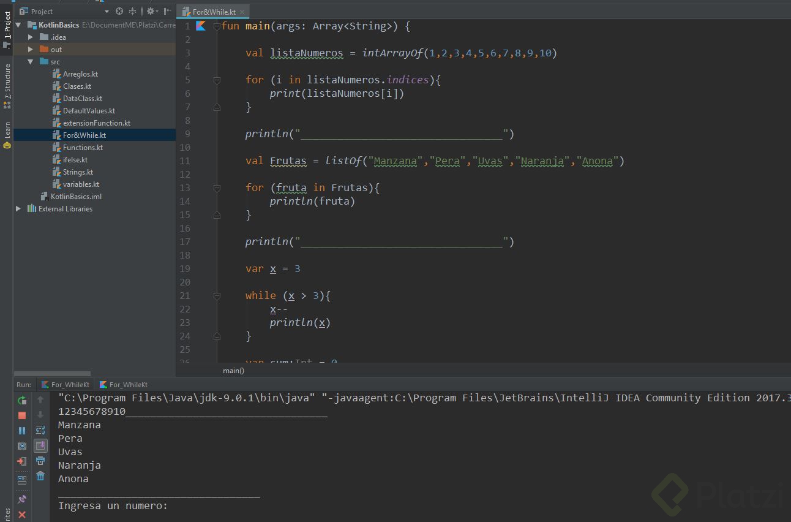Collapse the src folder
The width and height of the screenshot is (791, 522).
pos(31,62)
